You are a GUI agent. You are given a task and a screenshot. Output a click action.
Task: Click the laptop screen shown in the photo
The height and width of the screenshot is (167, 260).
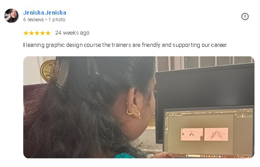[209, 132]
